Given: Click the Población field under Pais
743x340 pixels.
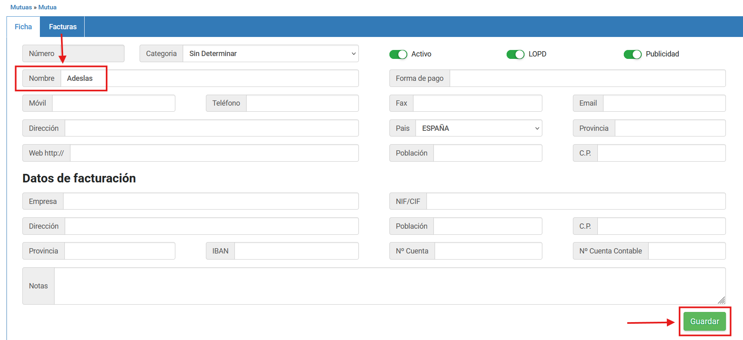Looking at the screenshot, I should pos(488,153).
